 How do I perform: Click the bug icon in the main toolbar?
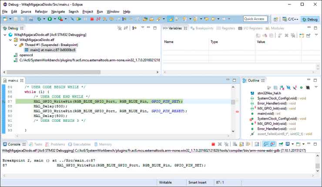40,19
